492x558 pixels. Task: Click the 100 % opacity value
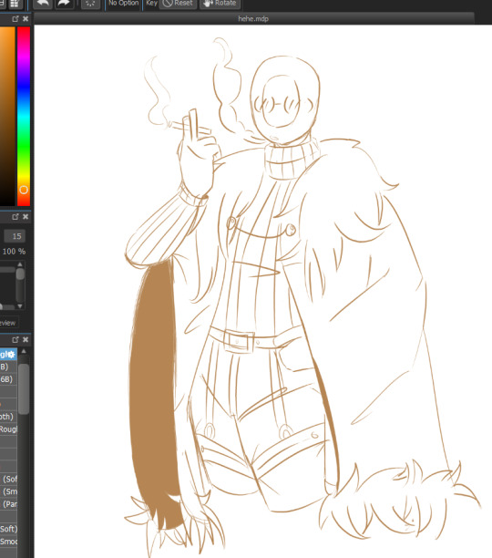[x=14, y=252]
